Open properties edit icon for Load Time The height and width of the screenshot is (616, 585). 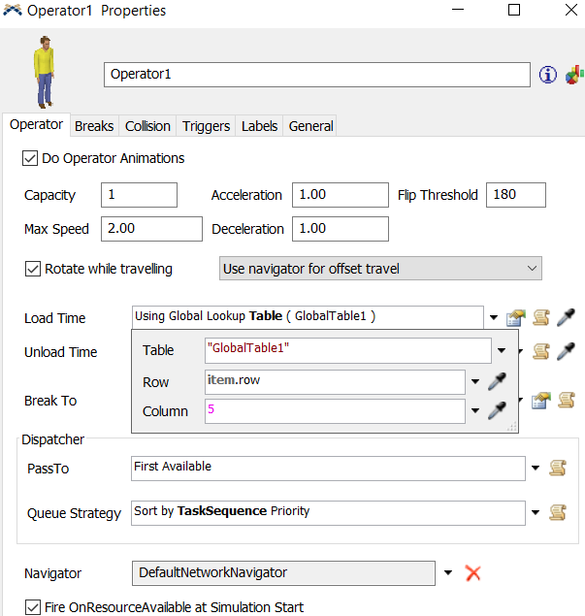click(516, 317)
